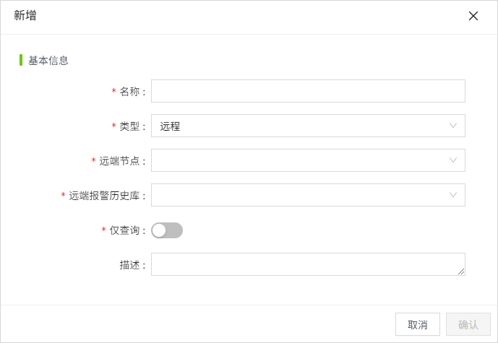498x343 pixels.
Task: Click the 名称 field label
Action: pyautogui.click(x=130, y=92)
